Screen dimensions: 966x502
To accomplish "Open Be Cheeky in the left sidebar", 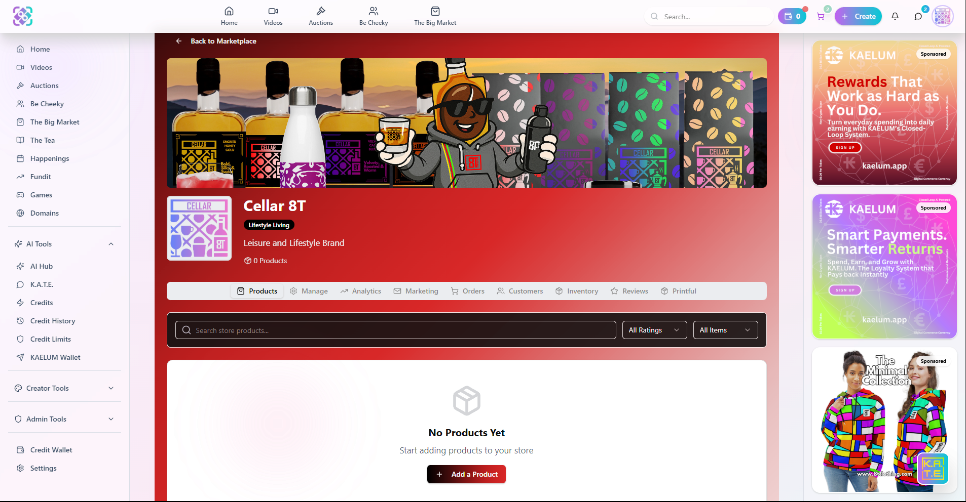I will coord(64,104).
